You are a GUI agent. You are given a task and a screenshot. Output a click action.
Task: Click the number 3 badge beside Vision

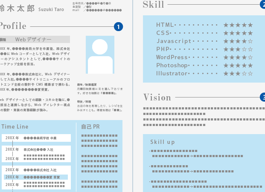click(x=262, y=98)
